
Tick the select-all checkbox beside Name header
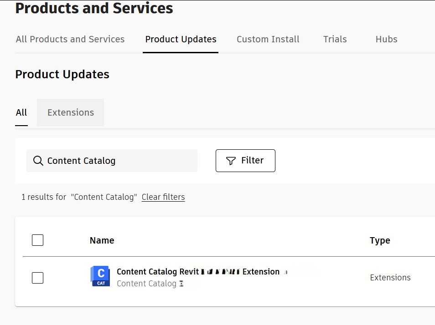tap(38, 240)
